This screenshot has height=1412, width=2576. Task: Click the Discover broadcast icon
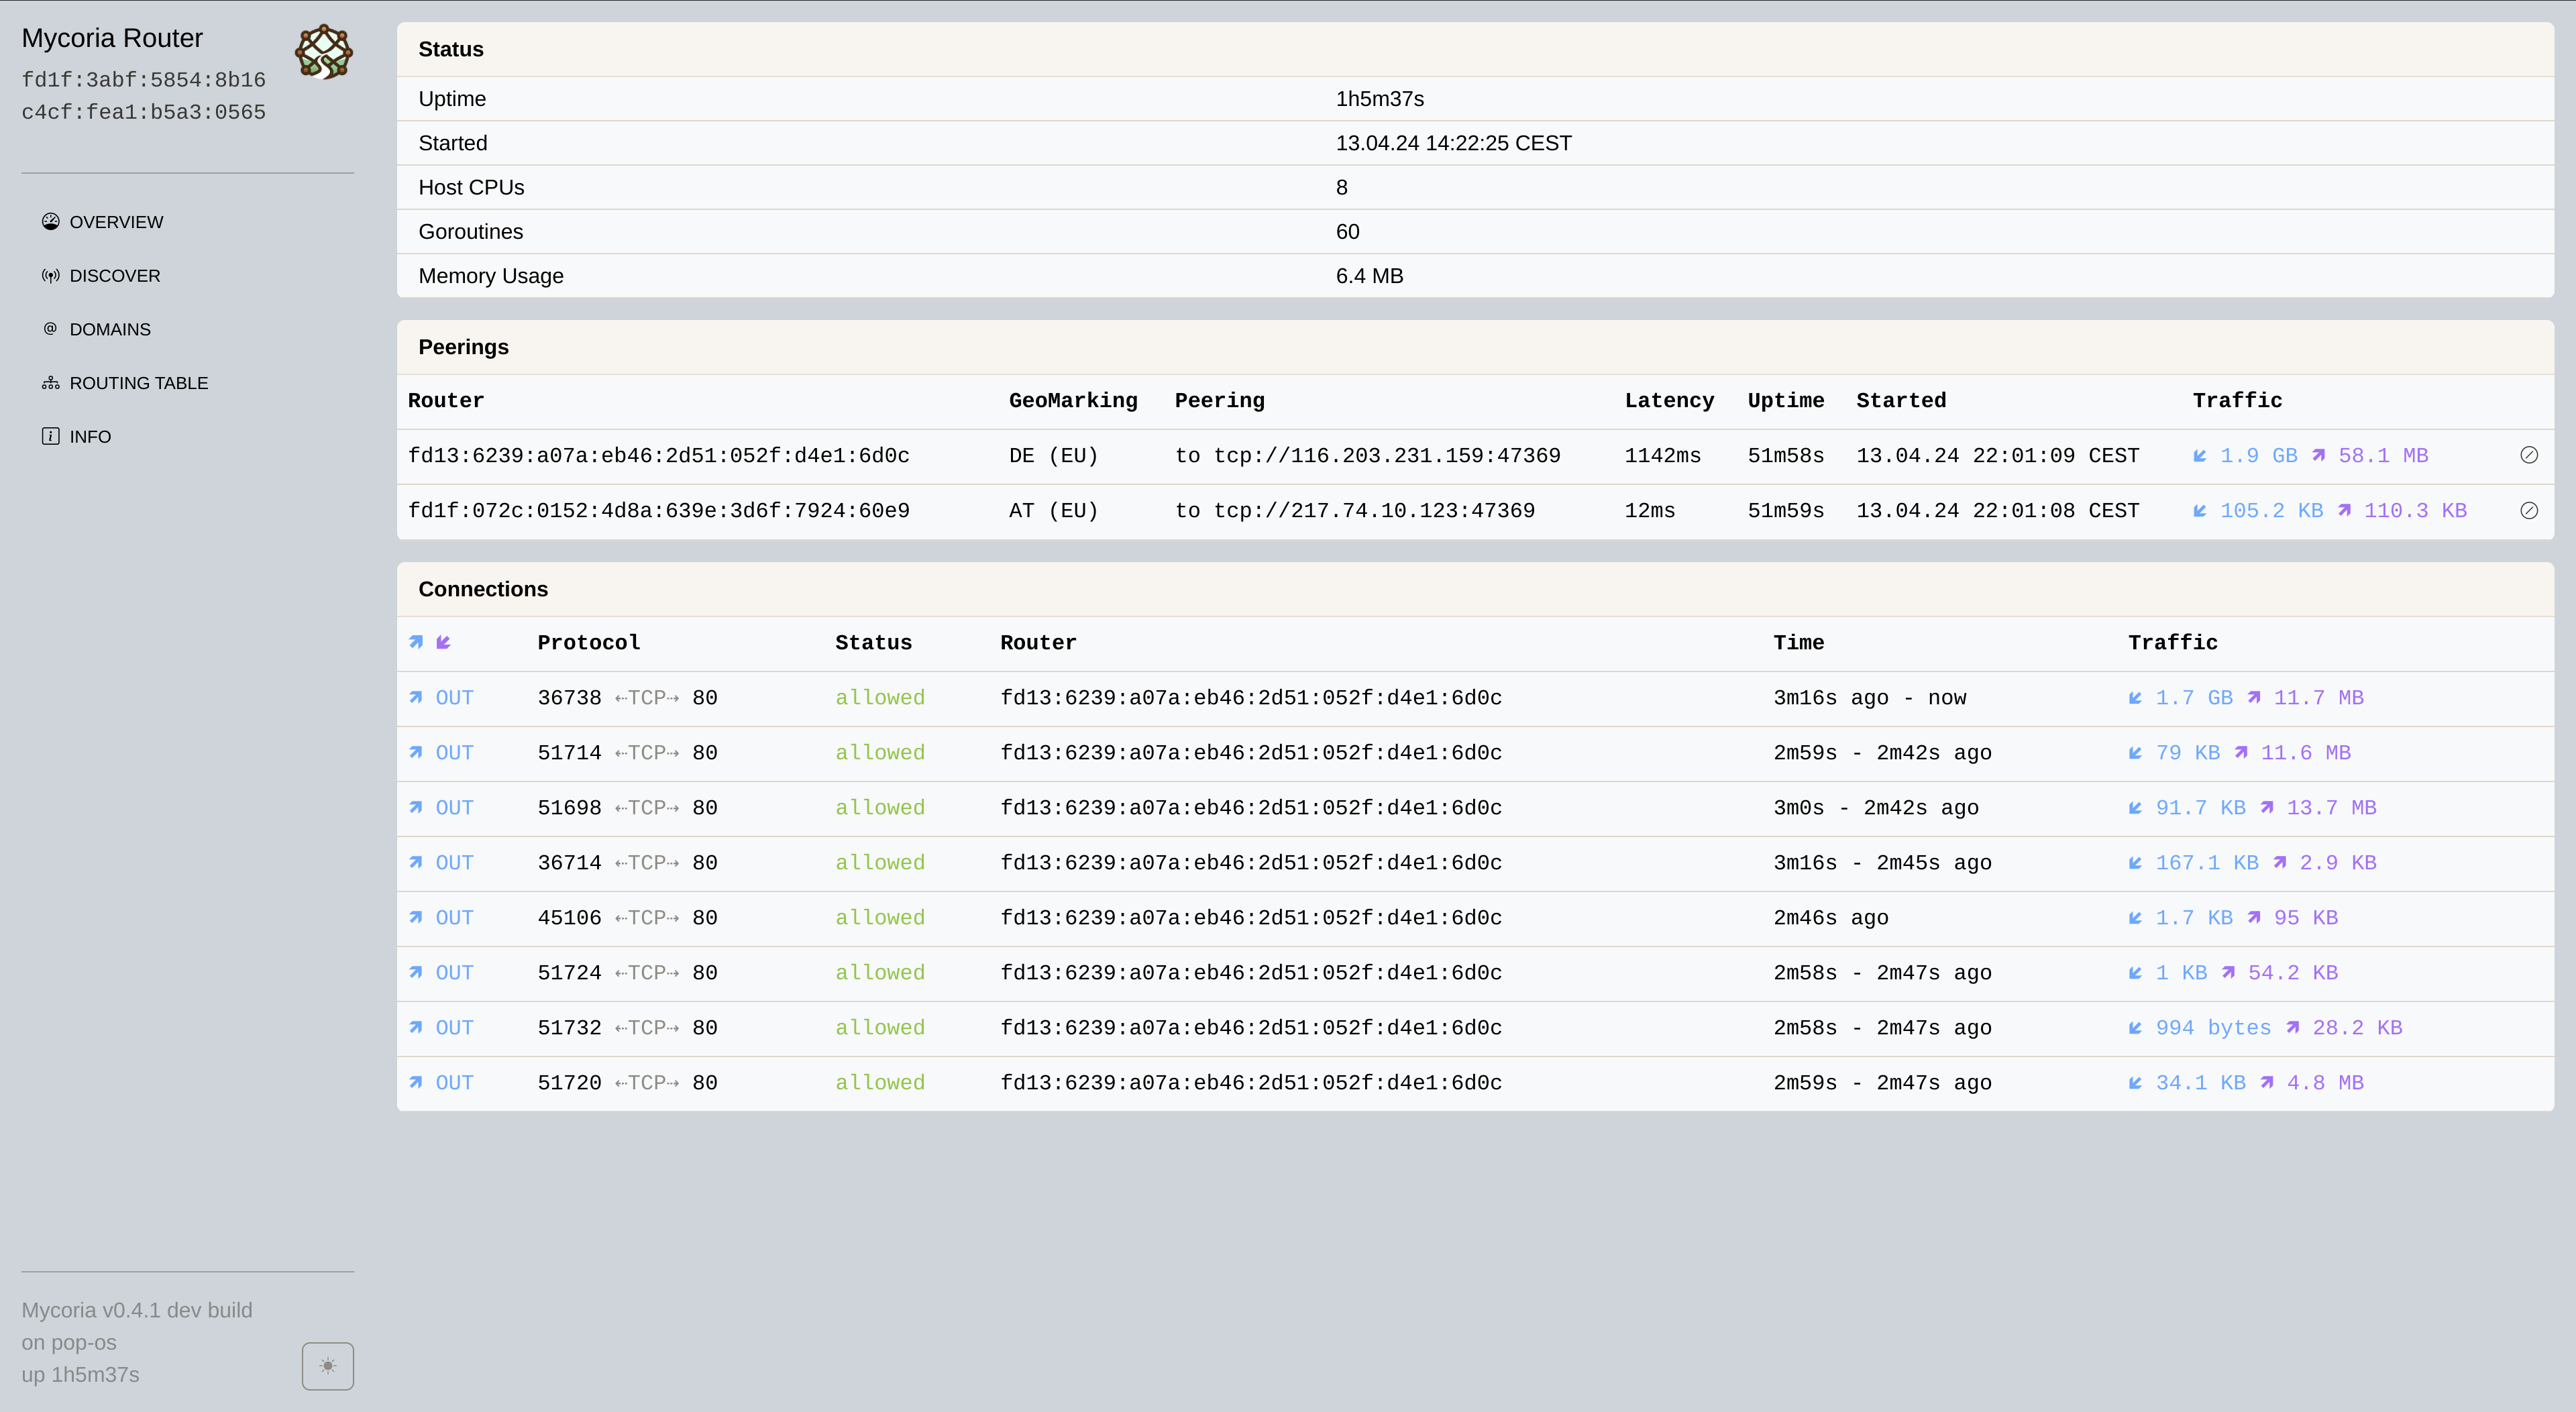(50, 276)
